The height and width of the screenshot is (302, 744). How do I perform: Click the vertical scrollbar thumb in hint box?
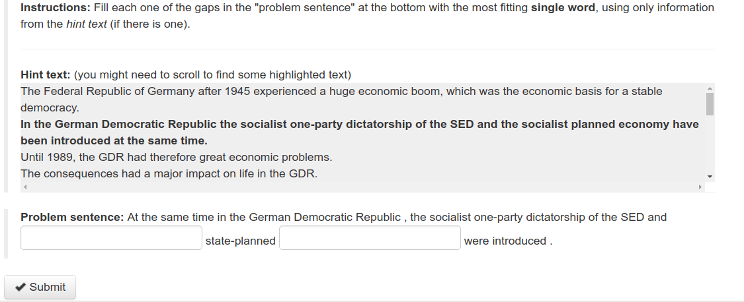click(710, 104)
